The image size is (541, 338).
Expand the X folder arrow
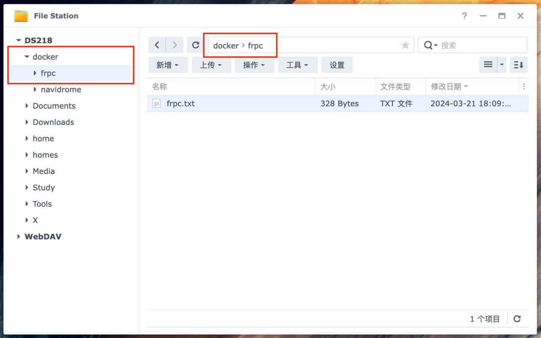[x=27, y=220]
